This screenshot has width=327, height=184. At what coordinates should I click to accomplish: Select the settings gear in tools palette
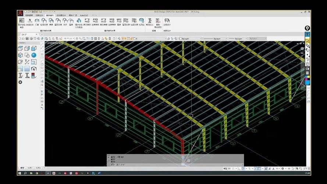[21, 82]
